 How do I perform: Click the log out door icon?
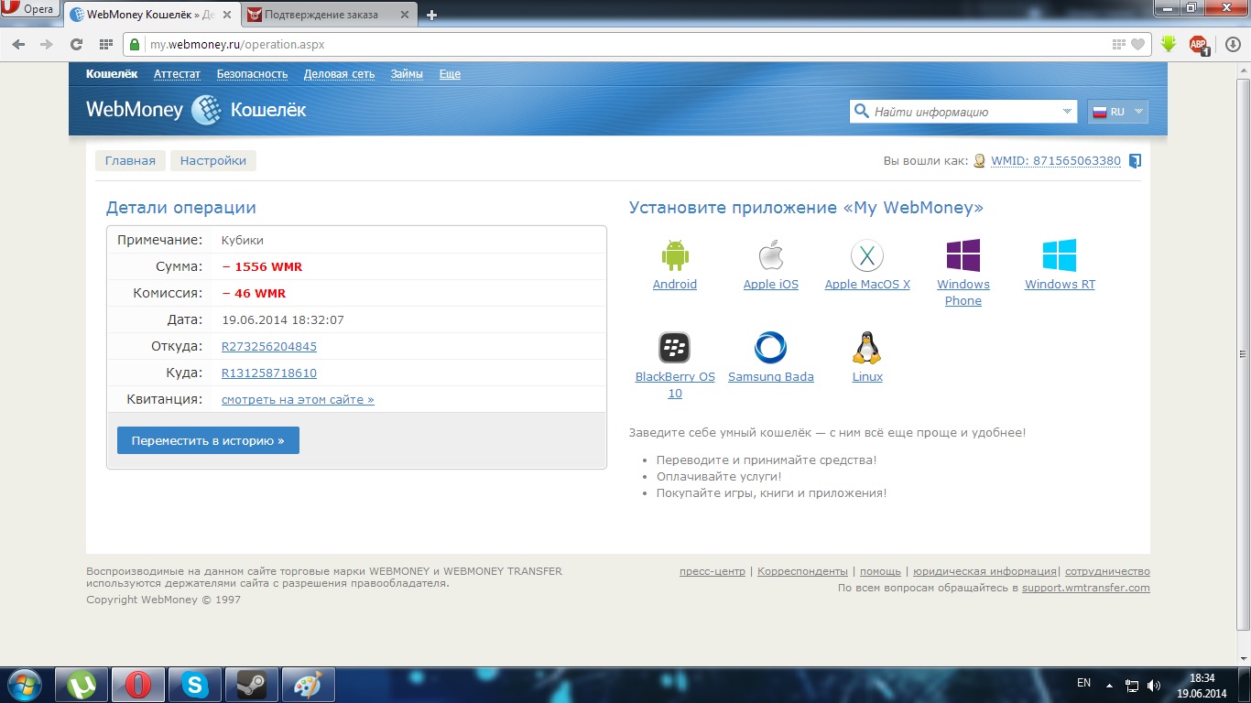(1135, 161)
